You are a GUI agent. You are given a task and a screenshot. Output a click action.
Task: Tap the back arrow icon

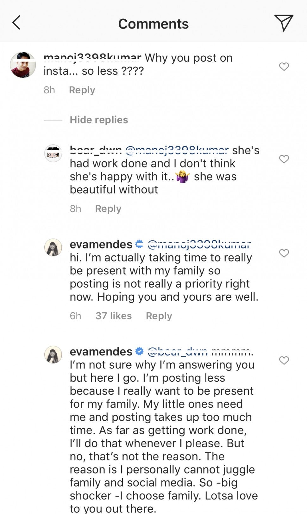coord(16,23)
